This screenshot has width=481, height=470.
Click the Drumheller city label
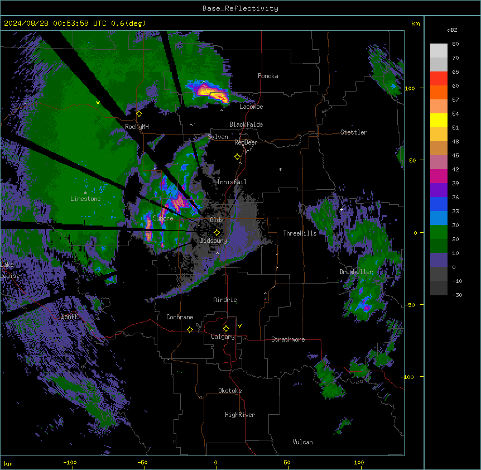pyautogui.click(x=356, y=272)
